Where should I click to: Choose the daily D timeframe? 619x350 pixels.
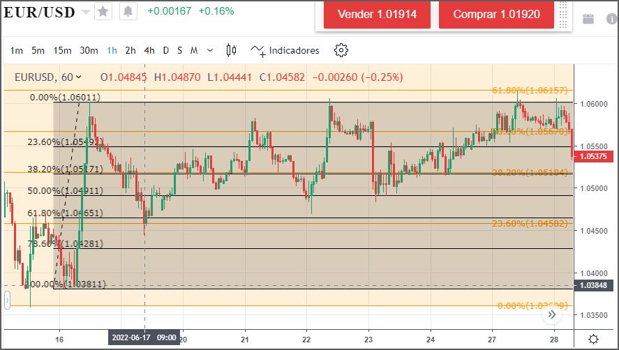click(x=166, y=50)
